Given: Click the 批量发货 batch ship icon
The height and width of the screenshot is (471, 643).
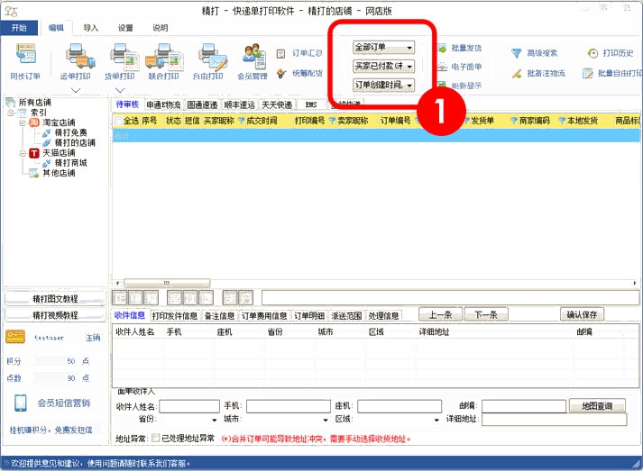Looking at the screenshot, I should coord(458,48).
